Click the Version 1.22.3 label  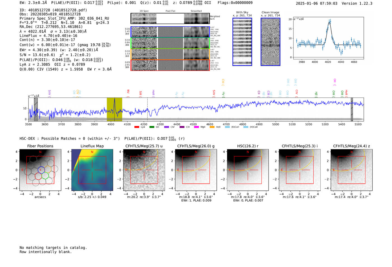coord(357,4)
